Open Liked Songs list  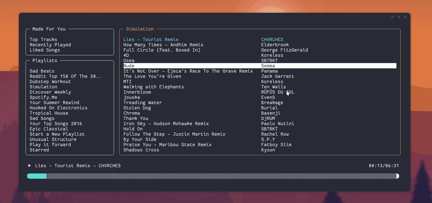[x=45, y=50]
